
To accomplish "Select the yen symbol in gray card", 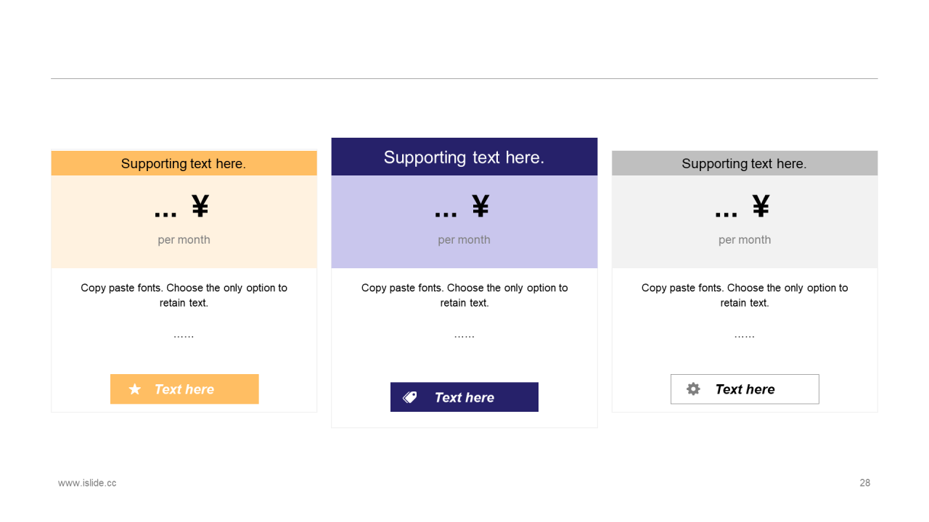I will (761, 207).
